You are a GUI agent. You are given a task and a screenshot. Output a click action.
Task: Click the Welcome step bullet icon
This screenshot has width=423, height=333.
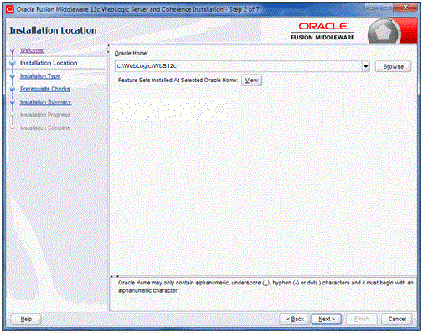tap(13, 50)
